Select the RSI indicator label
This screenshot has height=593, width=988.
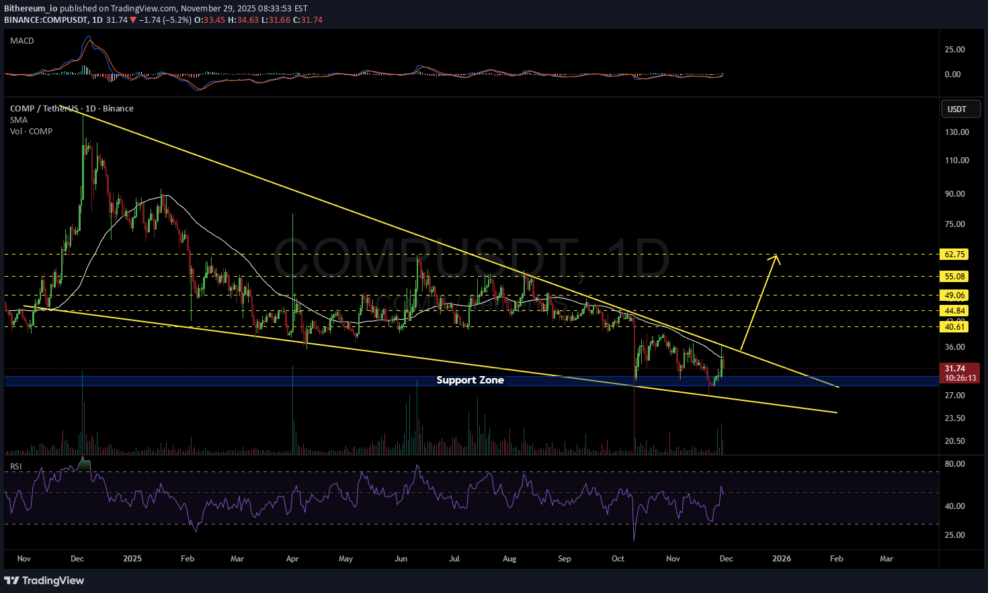pos(15,467)
